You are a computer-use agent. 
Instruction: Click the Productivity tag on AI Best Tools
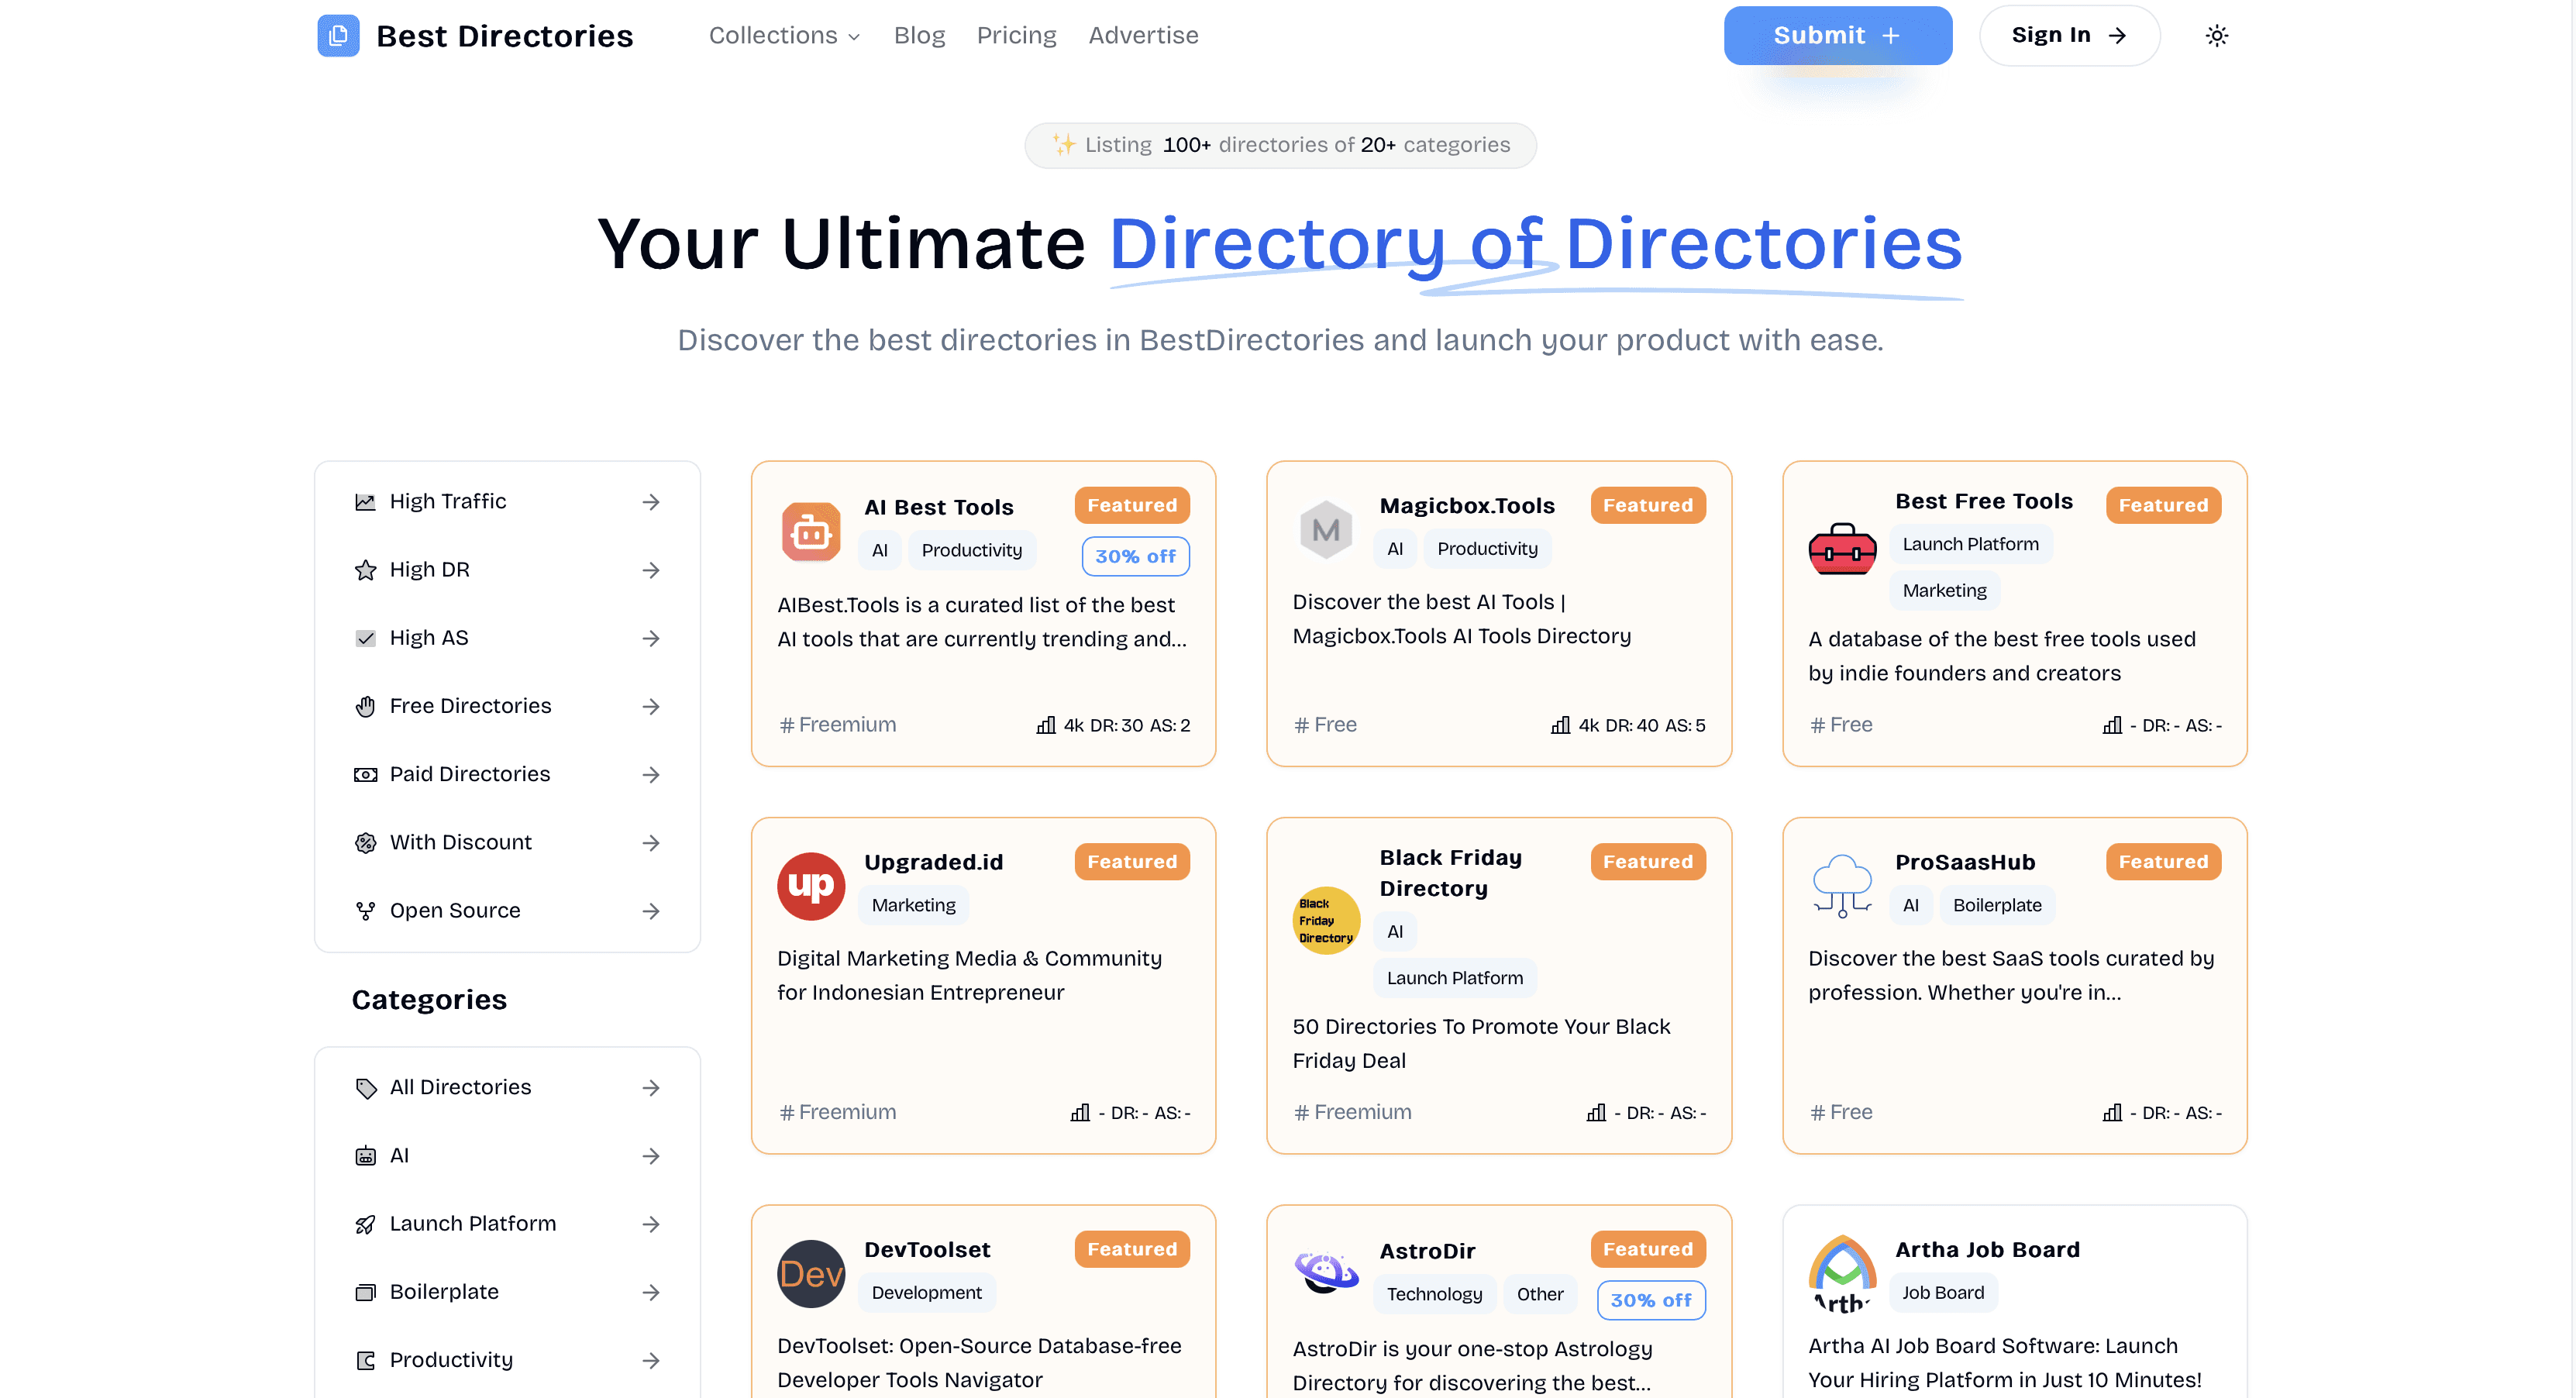(971, 550)
